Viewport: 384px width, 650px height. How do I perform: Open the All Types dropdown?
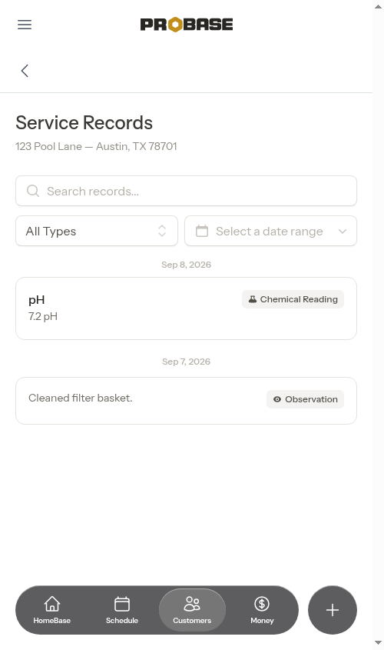pos(97,231)
